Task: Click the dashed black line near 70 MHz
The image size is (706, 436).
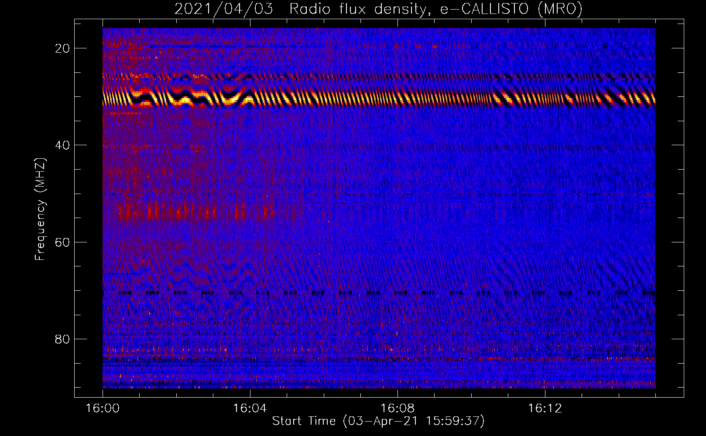Action: [379, 293]
